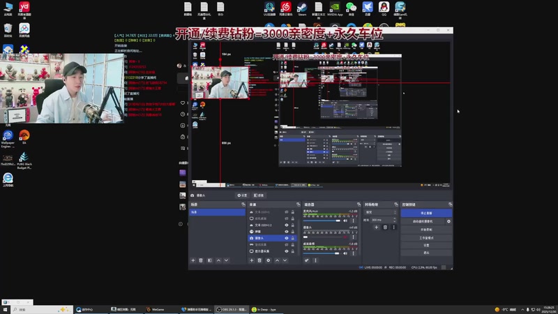Open source filters button in source toolbar
The image size is (558, 314).
point(259,195)
